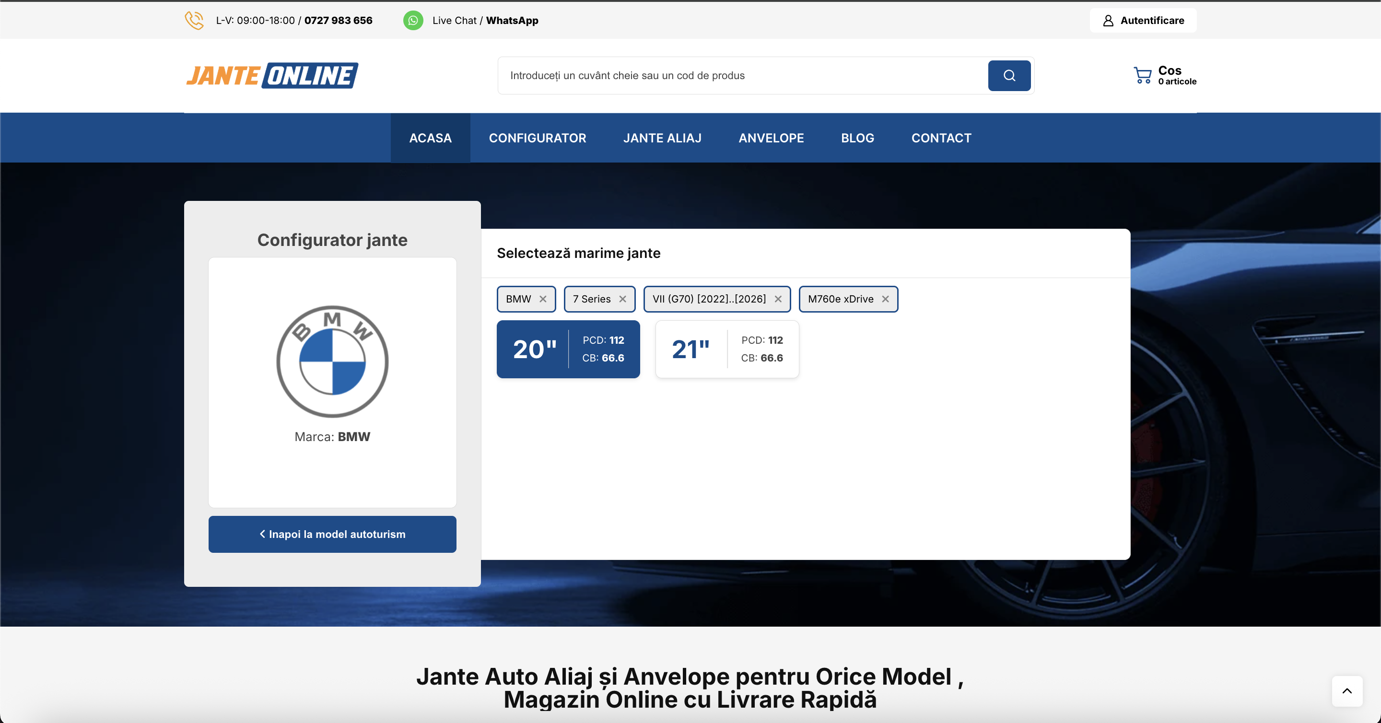
Task: Go to the CONTACT page
Action: tap(941, 138)
